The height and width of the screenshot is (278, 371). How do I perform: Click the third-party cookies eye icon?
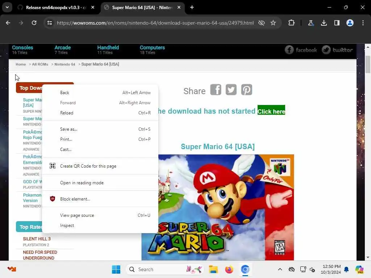[x=262, y=23]
